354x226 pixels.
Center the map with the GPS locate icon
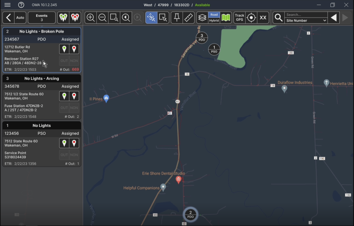(251, 17)
